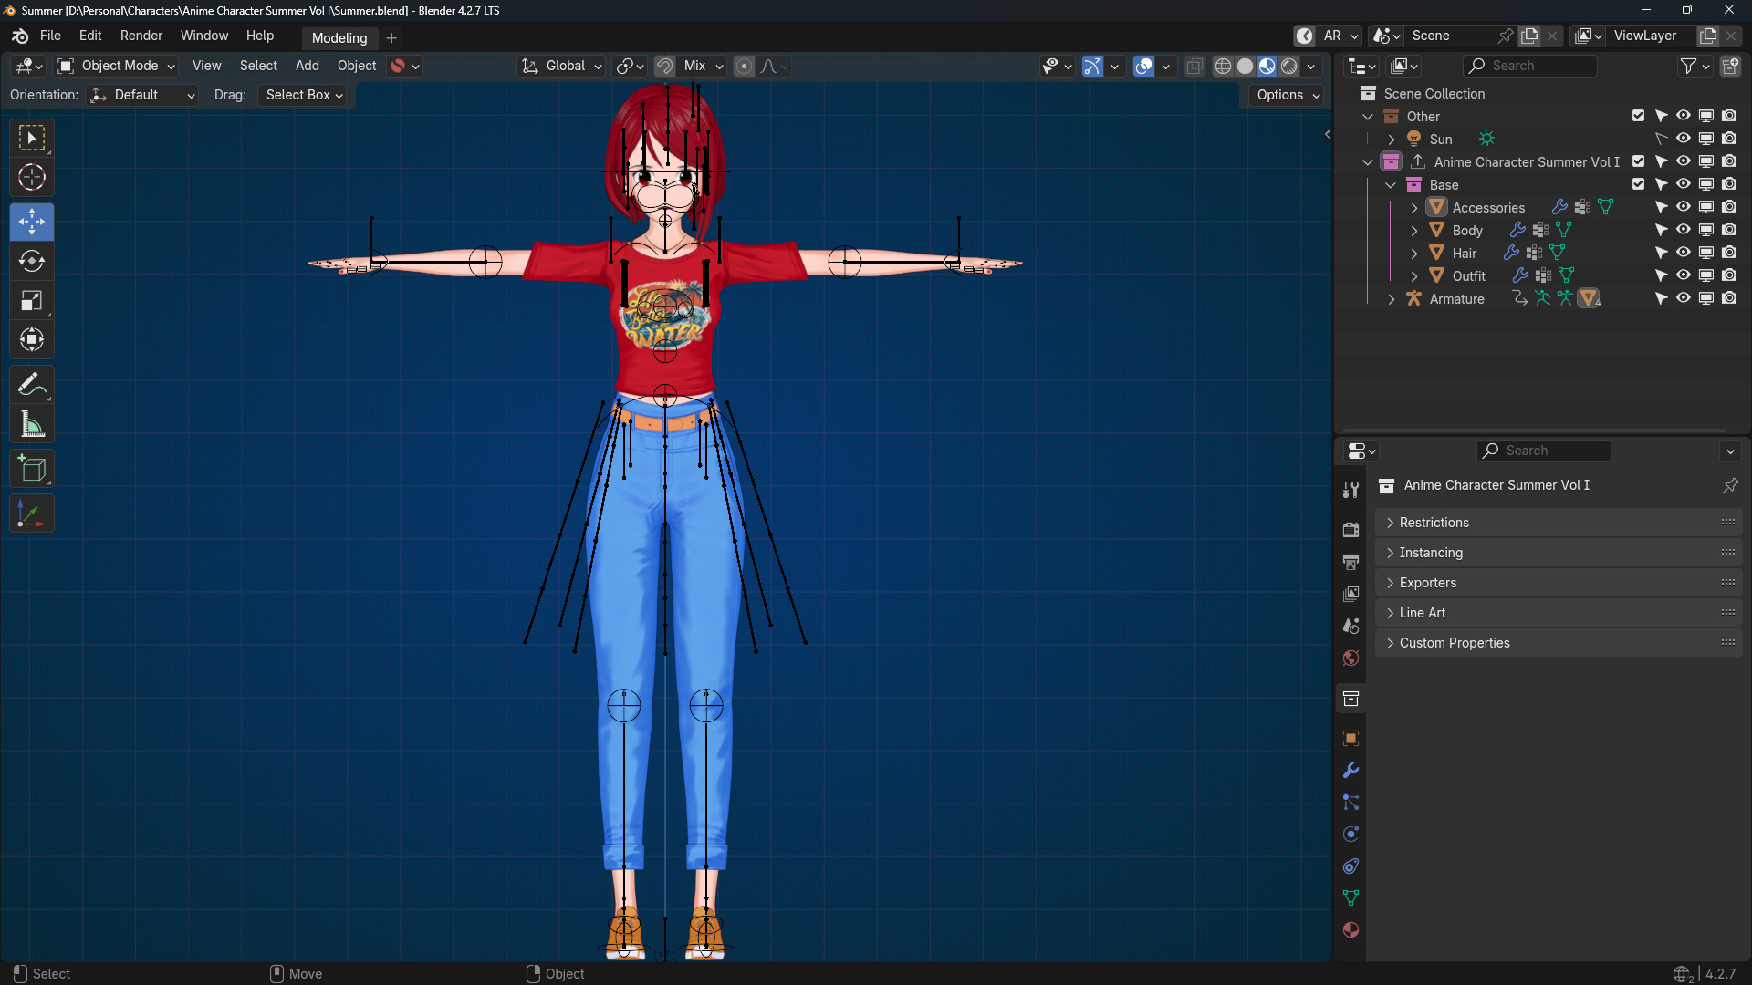
Task: Toggle viewport gizmos
Action: click(x=1092, y=66)
